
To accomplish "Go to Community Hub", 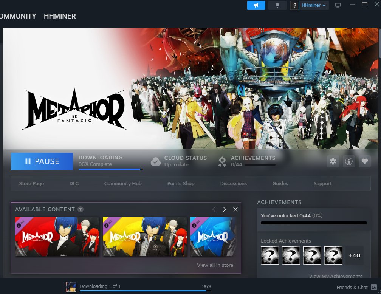I will pos(123,183).
